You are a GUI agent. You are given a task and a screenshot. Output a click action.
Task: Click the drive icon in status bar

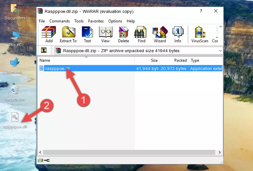(40, 160)
